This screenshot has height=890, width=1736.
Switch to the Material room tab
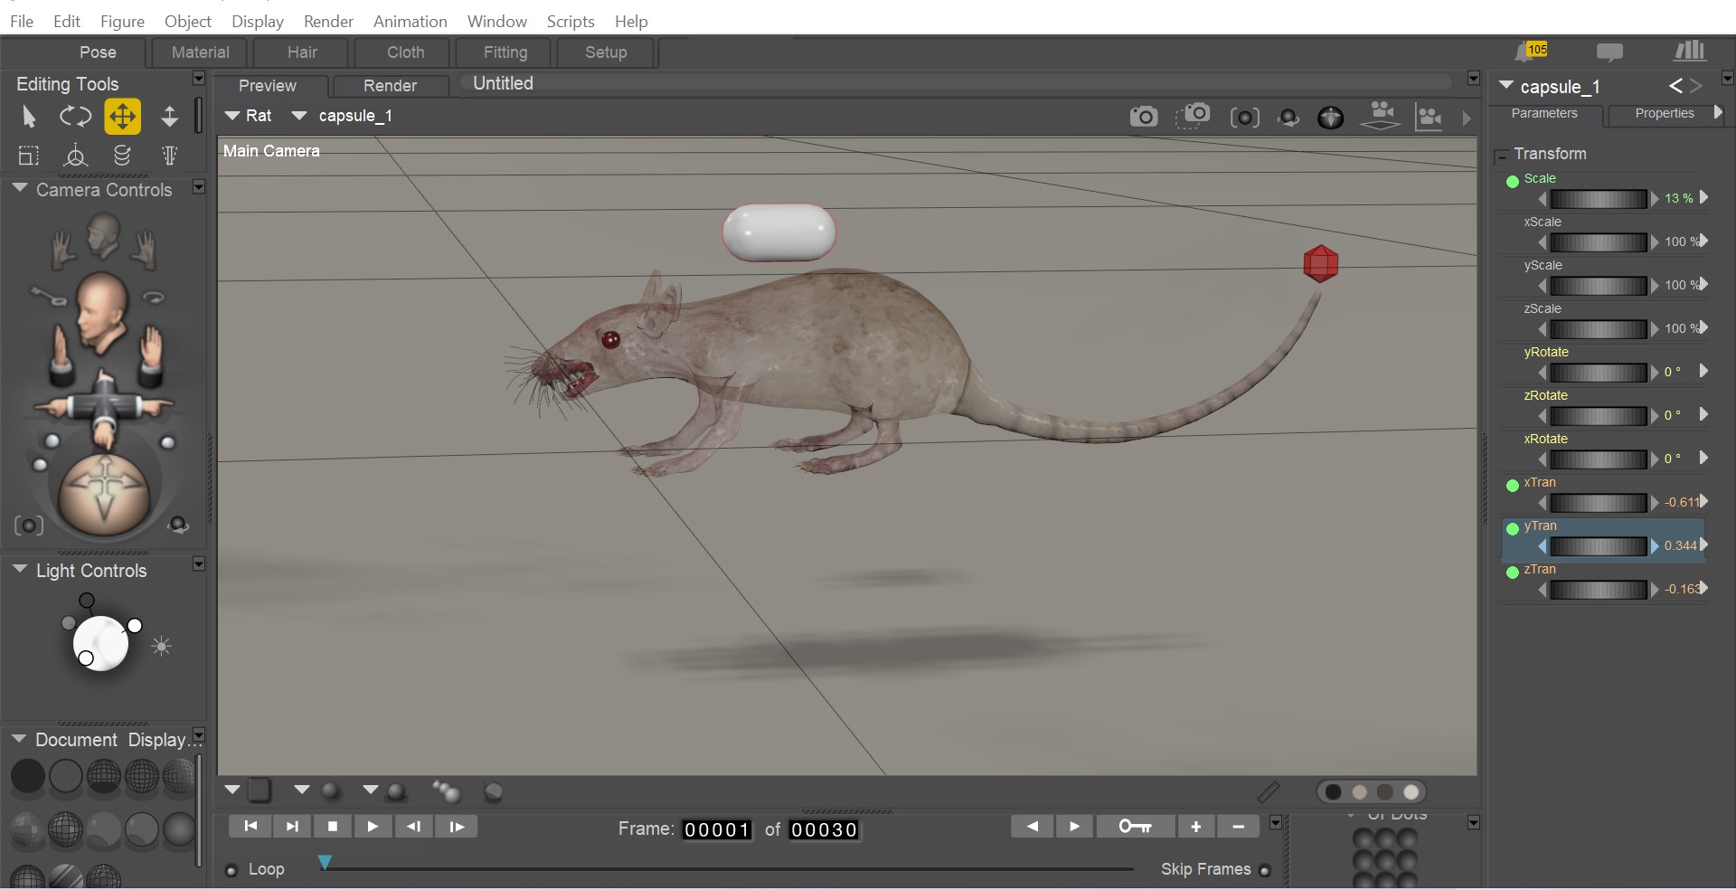point(201,52)
